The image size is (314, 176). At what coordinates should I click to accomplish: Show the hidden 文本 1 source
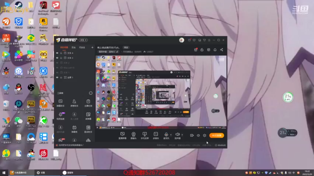click(x=57, y=73)
